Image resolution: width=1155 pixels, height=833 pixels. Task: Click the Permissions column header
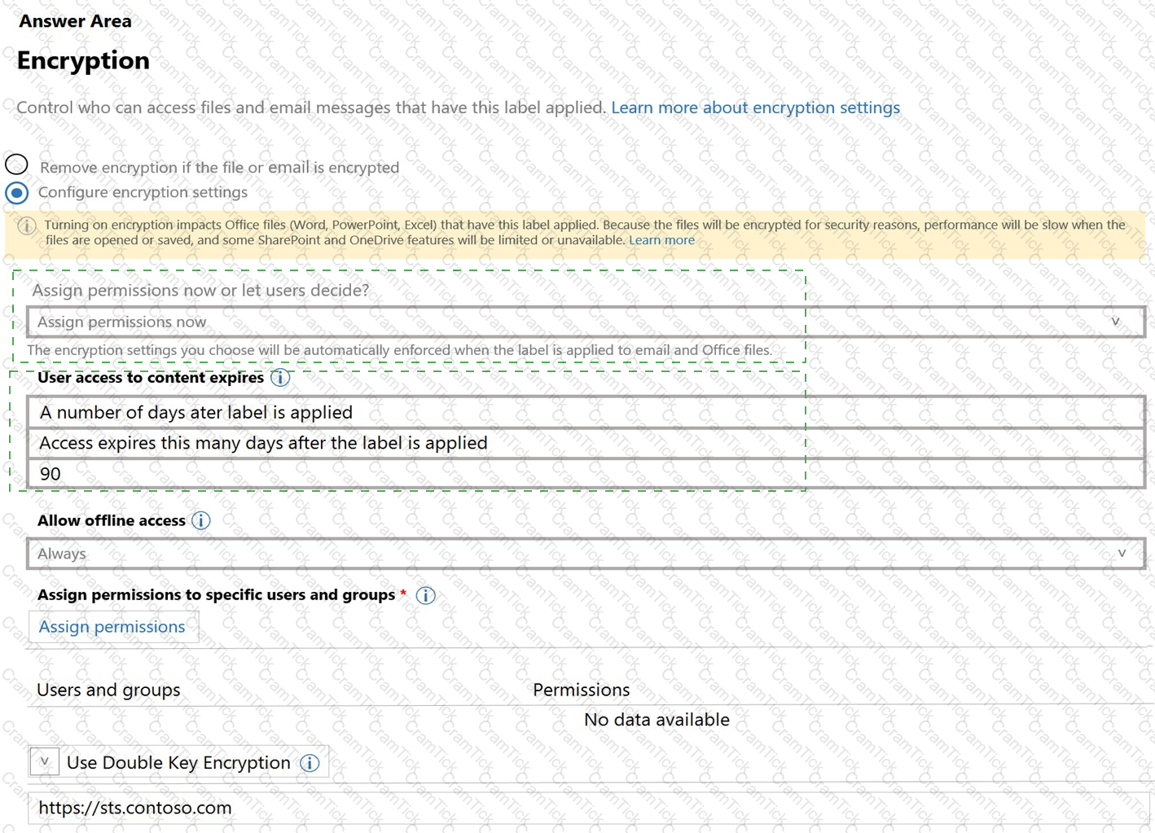581,690
